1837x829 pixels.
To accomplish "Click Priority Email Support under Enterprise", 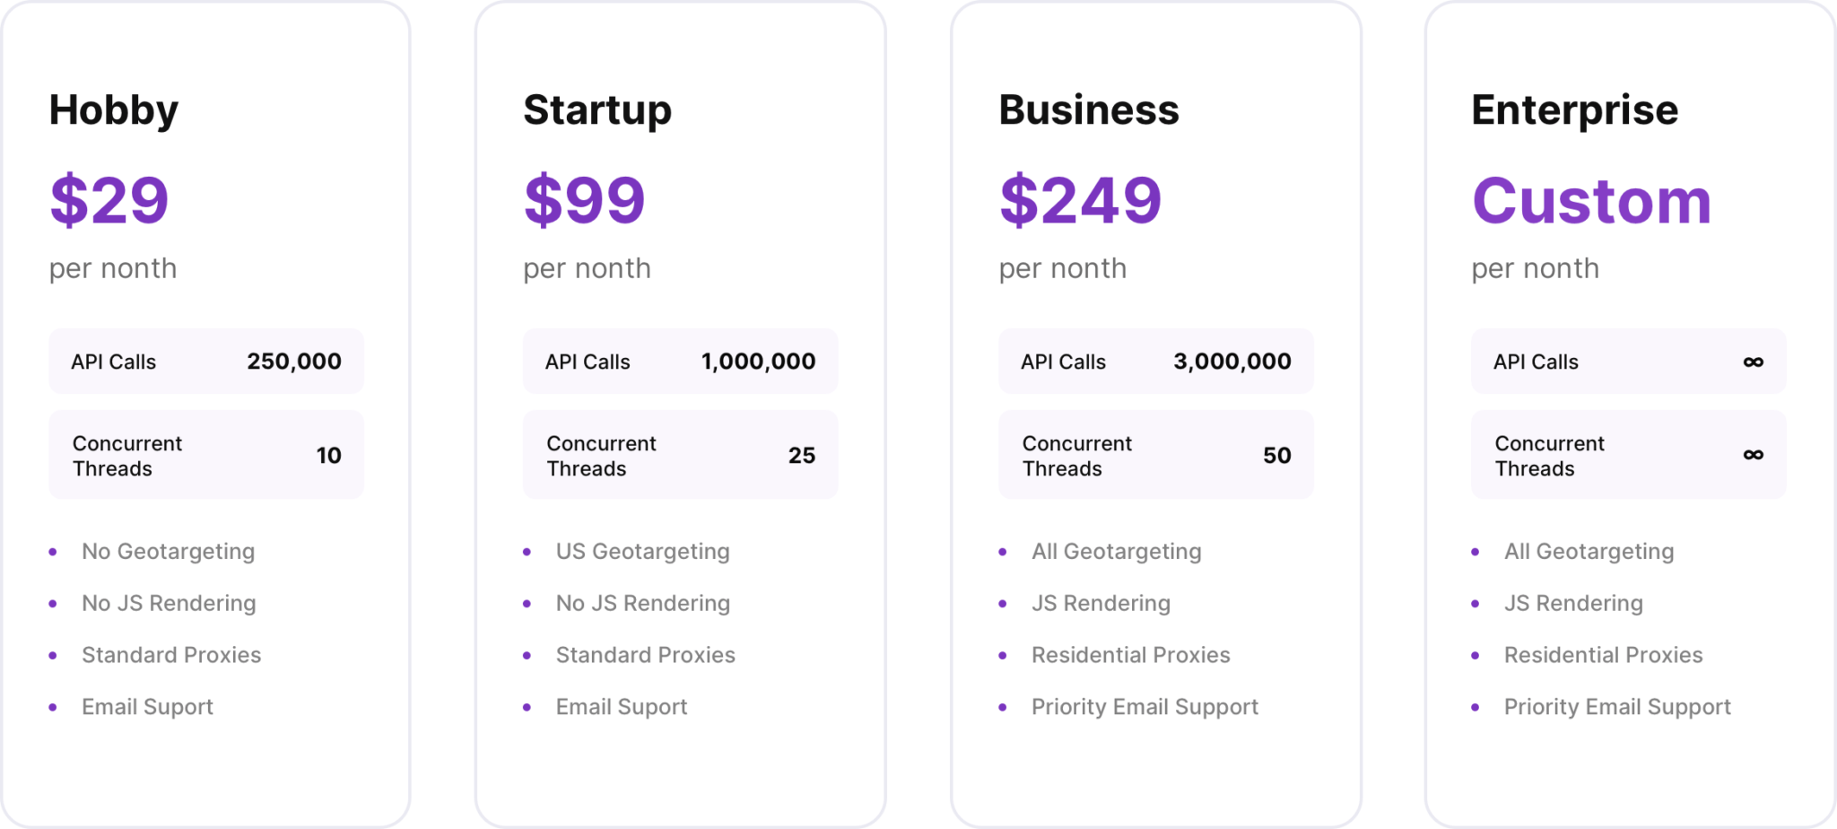I will (1617, 707).
